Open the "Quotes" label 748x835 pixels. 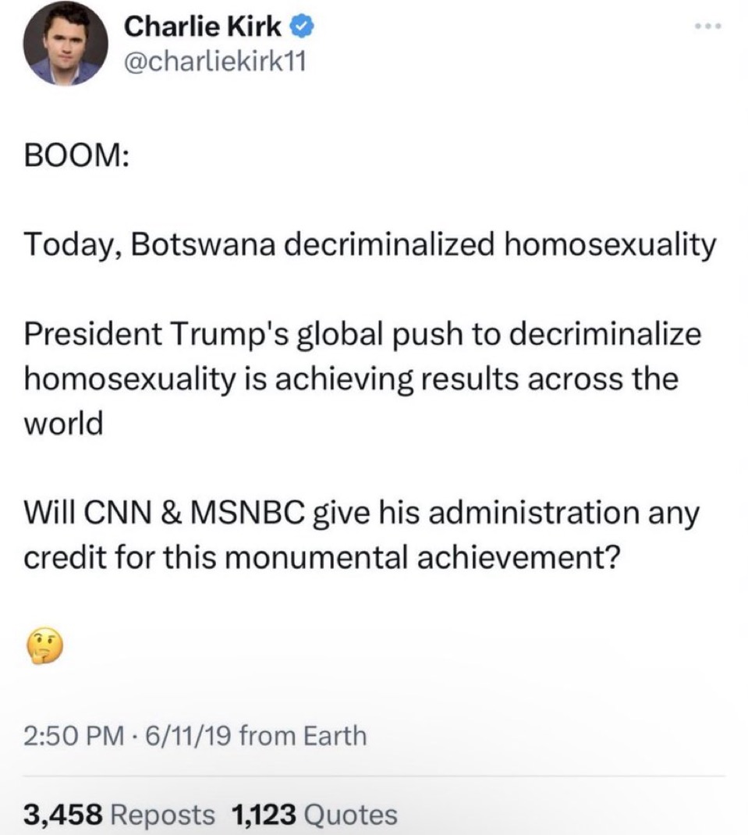point(350,814)
